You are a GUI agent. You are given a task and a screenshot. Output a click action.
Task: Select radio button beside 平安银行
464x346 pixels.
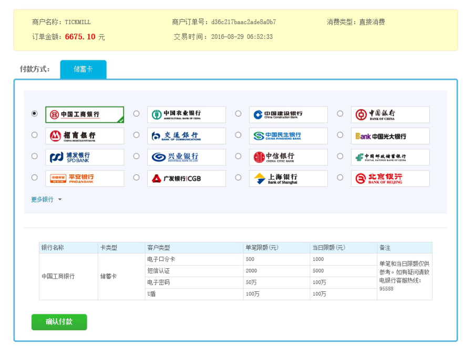point(35,177)
